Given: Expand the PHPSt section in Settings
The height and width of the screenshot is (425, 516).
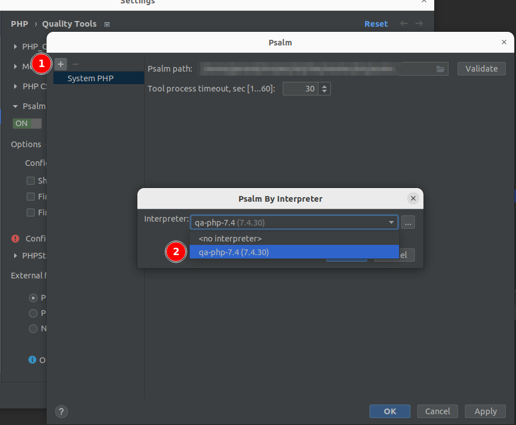Looking at the screenshot, I should point(15,256).
